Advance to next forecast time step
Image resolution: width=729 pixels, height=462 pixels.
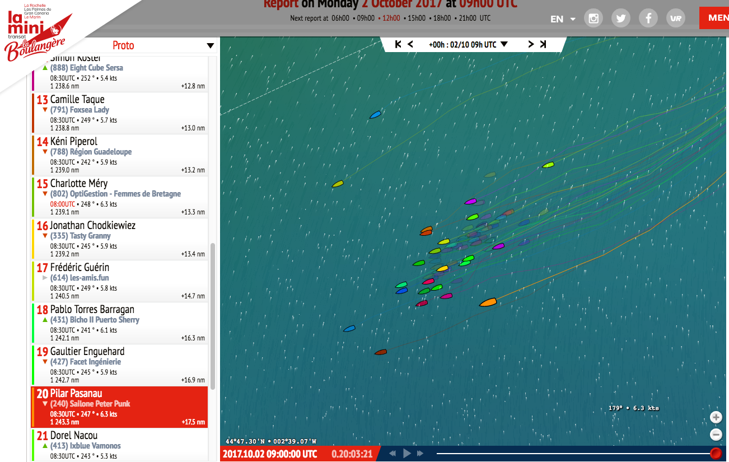[531, 44]
